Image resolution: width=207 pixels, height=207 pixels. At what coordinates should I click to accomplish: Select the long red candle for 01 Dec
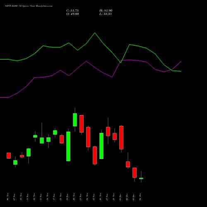121,137
